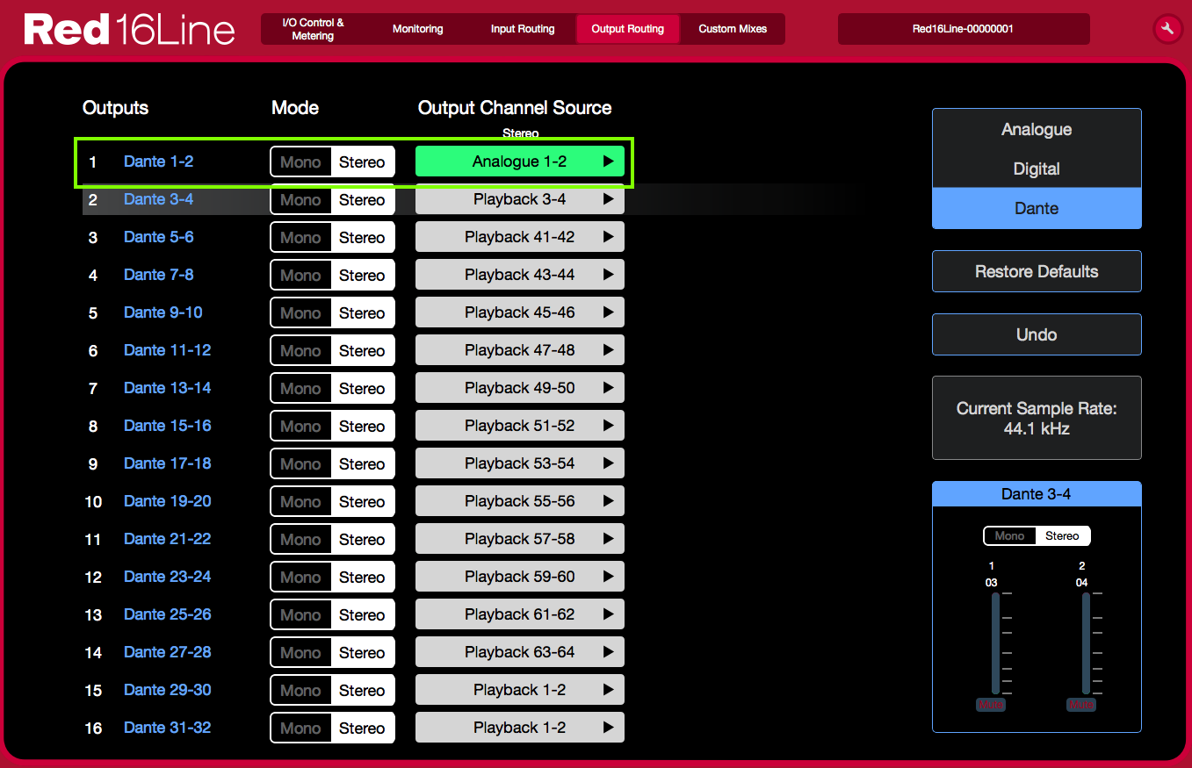This screenshot has width=1192, height=768.
Task: Select the Dante outputs category
Action: coord(1037,208)
